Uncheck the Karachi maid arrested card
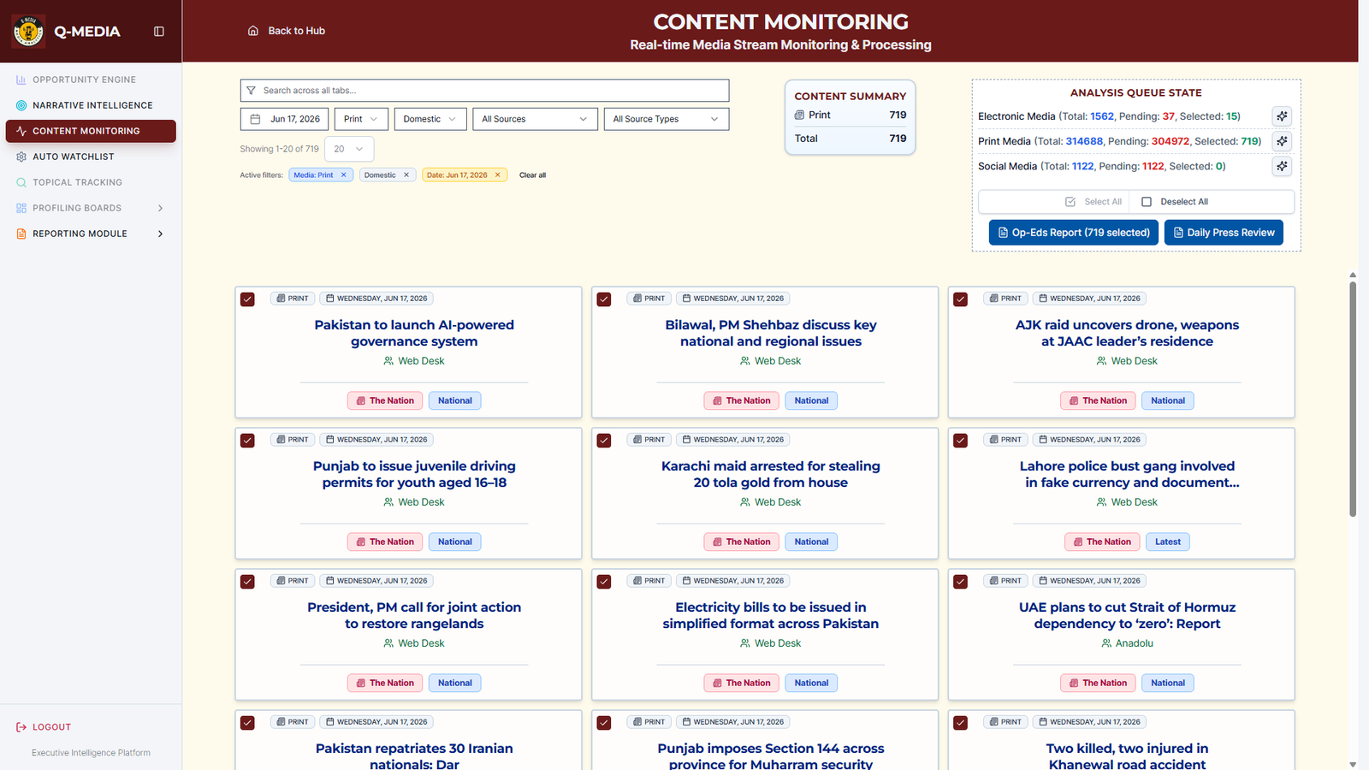 click(604, 441)
